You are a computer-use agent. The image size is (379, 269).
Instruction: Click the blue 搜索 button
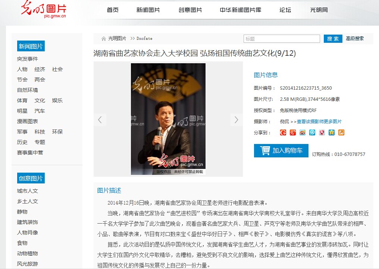[x=333, y=39]
